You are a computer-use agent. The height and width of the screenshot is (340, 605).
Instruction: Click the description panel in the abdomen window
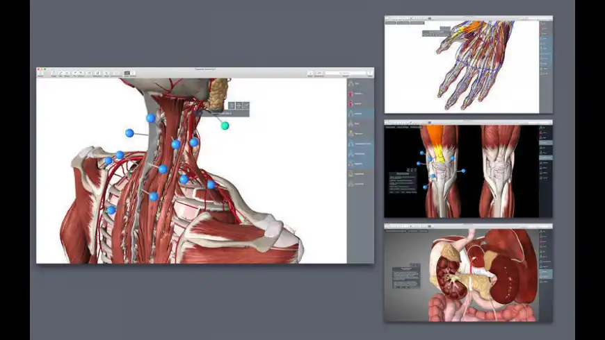(x=406, y=278)
